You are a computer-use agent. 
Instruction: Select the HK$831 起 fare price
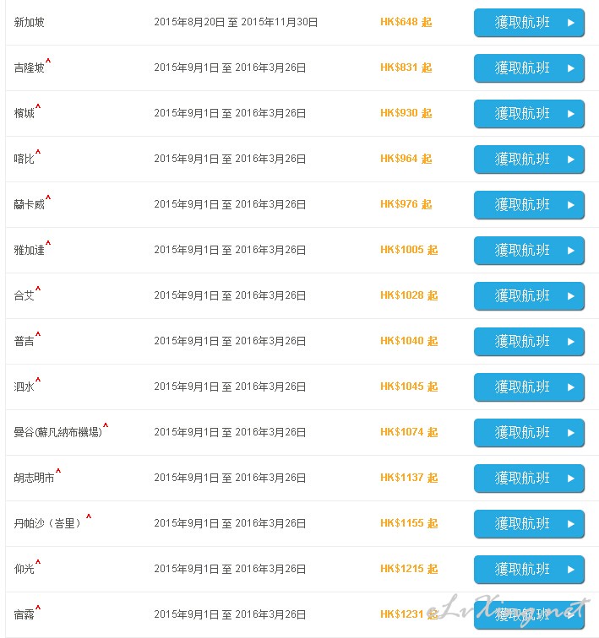pos(406,68)
